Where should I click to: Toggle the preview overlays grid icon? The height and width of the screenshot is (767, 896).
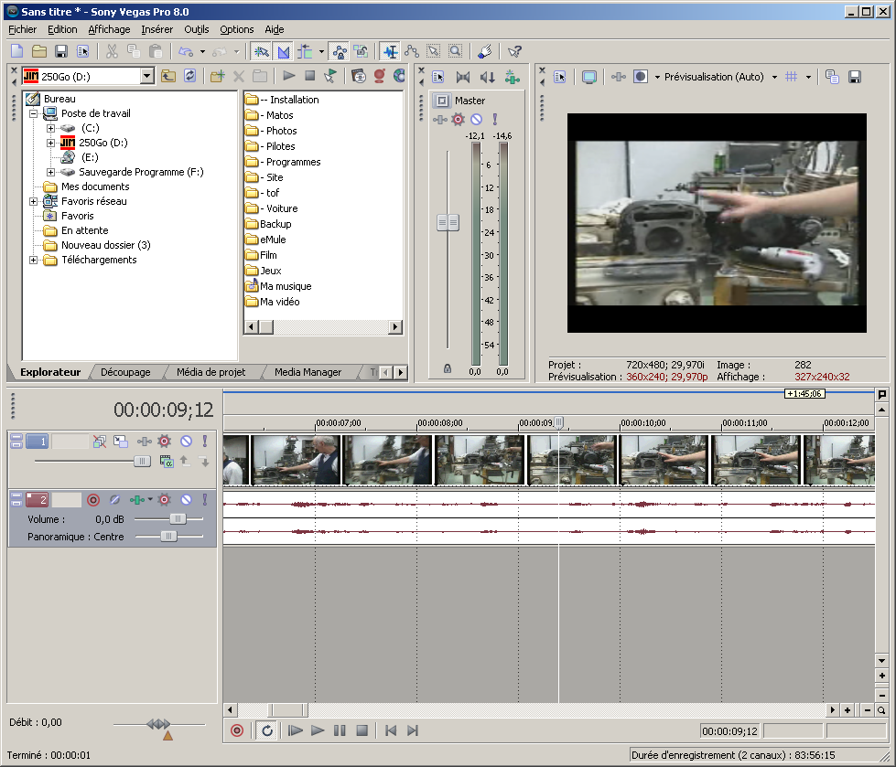pyautogui.click(x=792, y=77)
